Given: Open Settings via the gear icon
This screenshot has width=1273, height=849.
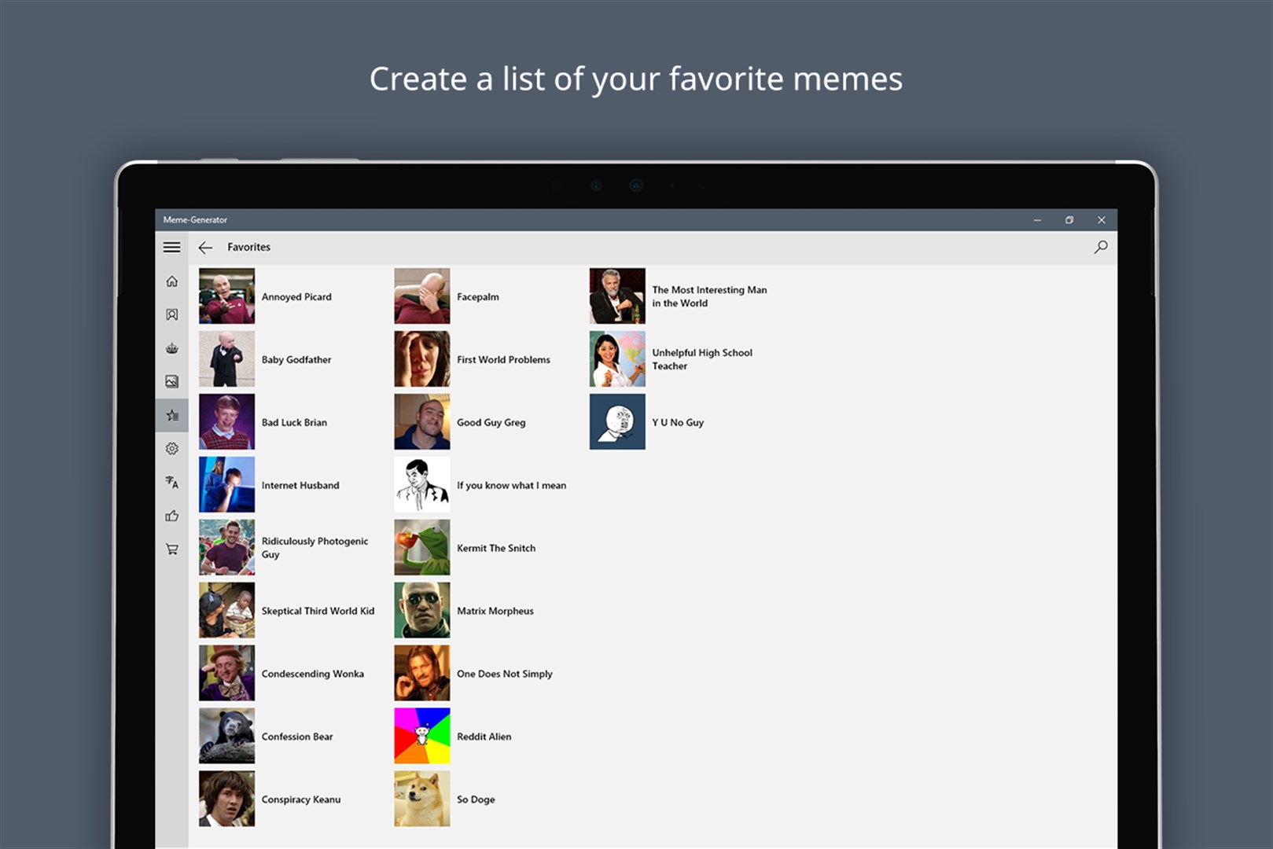Looking at the screenshot, I should (x=171, y=449).
